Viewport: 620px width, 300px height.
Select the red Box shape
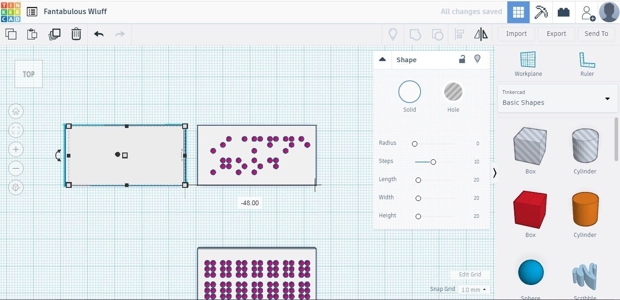[x=530, y=209]
